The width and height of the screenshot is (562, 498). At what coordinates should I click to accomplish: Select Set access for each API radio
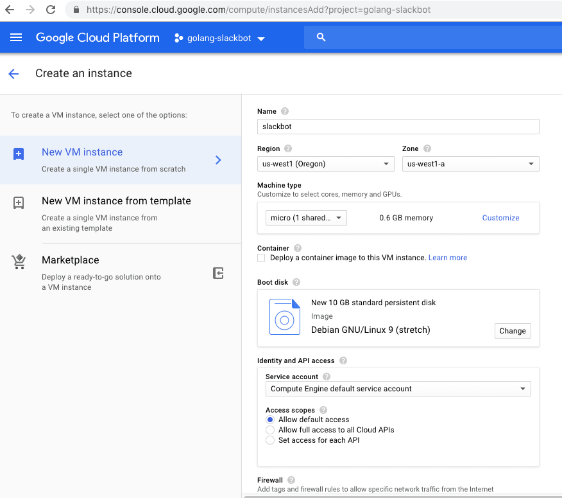pos(270,440)
